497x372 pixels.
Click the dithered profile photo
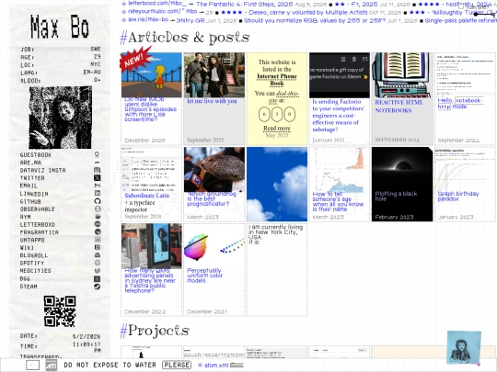coord(60,118)
